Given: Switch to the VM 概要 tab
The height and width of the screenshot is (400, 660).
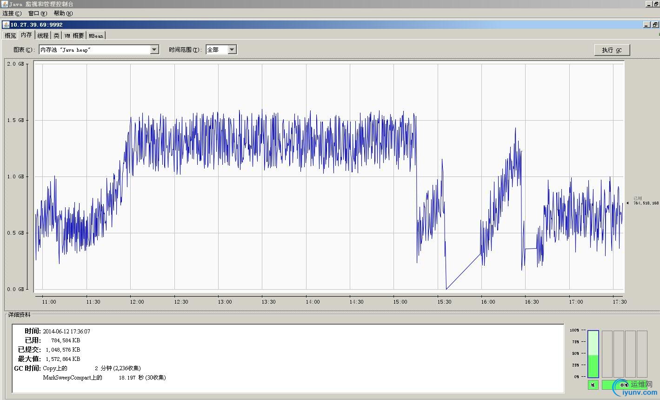Looking at the screenshot, I should [74, 35].
